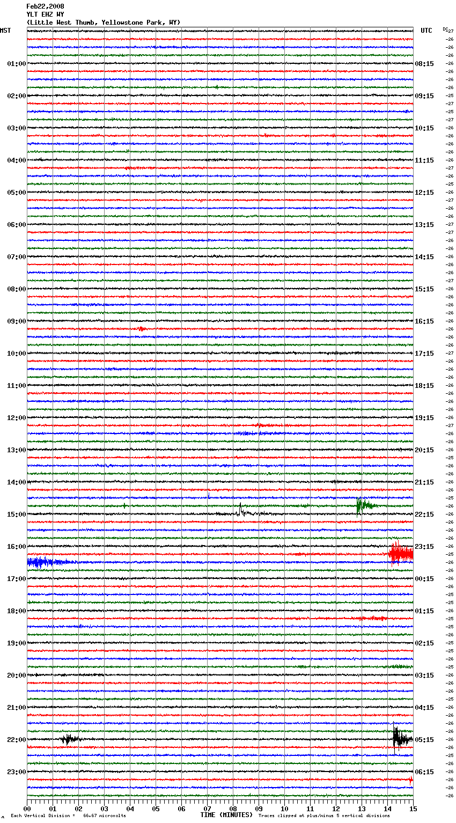This screenshot has height=823, width=456.
Task: Click the DC column header at top right
Action: [x=445, y=29]
